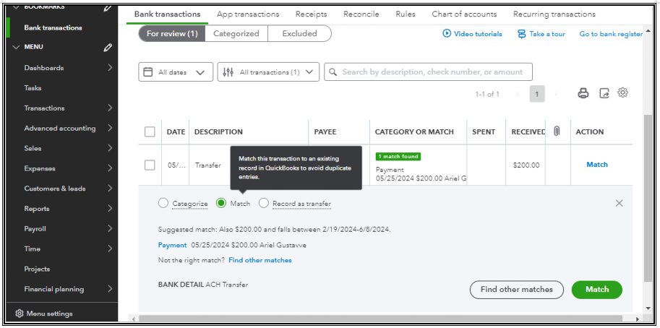Click the paperclip attachment column icon
This screenshot has width=660, height=328.
(557, 131)
